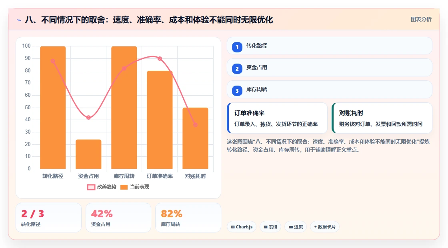Click the description paragraph starting 这张图围绕
Viewport: 448px width, 248px height.
tap(328, 146)
